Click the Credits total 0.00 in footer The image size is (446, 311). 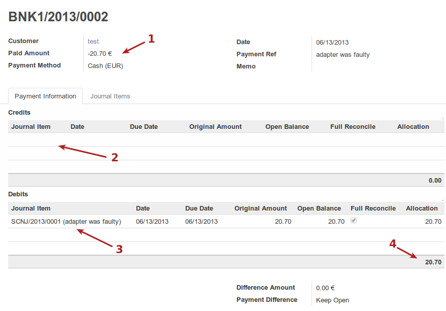(x=434, y=181)
